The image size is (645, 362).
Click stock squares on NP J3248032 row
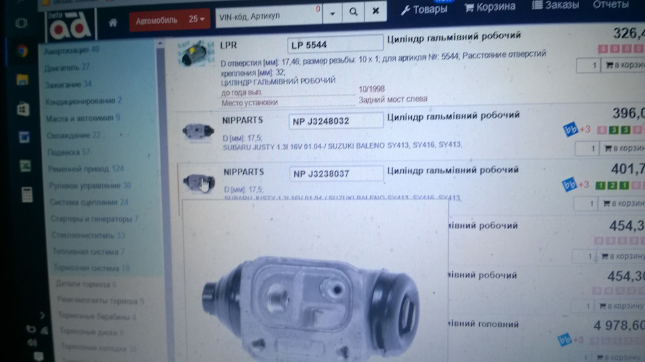click(x=619, y=130)
